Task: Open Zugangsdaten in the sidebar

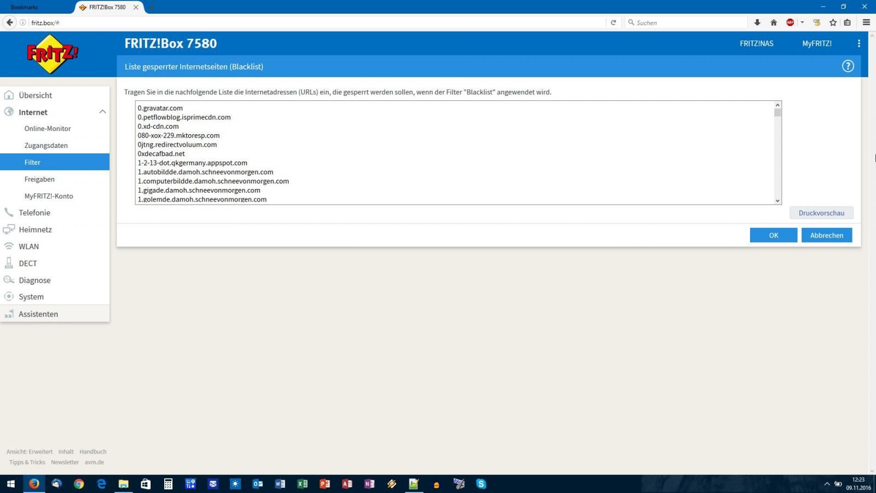Action: [x=46, y=146]
